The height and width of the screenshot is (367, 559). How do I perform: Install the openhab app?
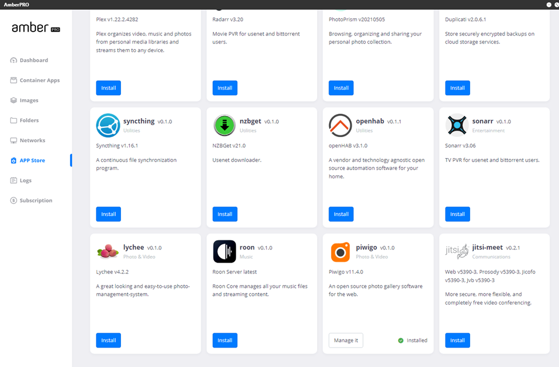(341, 214)
